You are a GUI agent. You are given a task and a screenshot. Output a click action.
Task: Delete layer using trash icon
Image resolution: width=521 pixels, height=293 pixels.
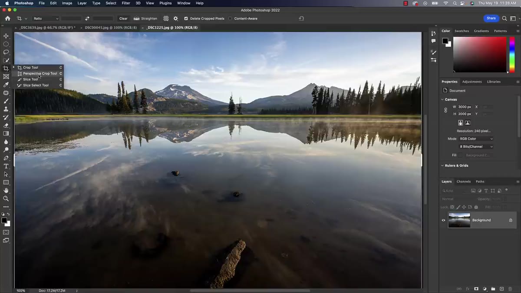[x=510, y=289]
